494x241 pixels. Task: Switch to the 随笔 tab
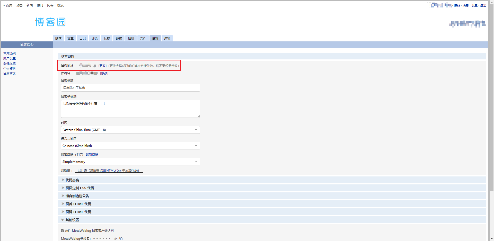tap(58, 39)
